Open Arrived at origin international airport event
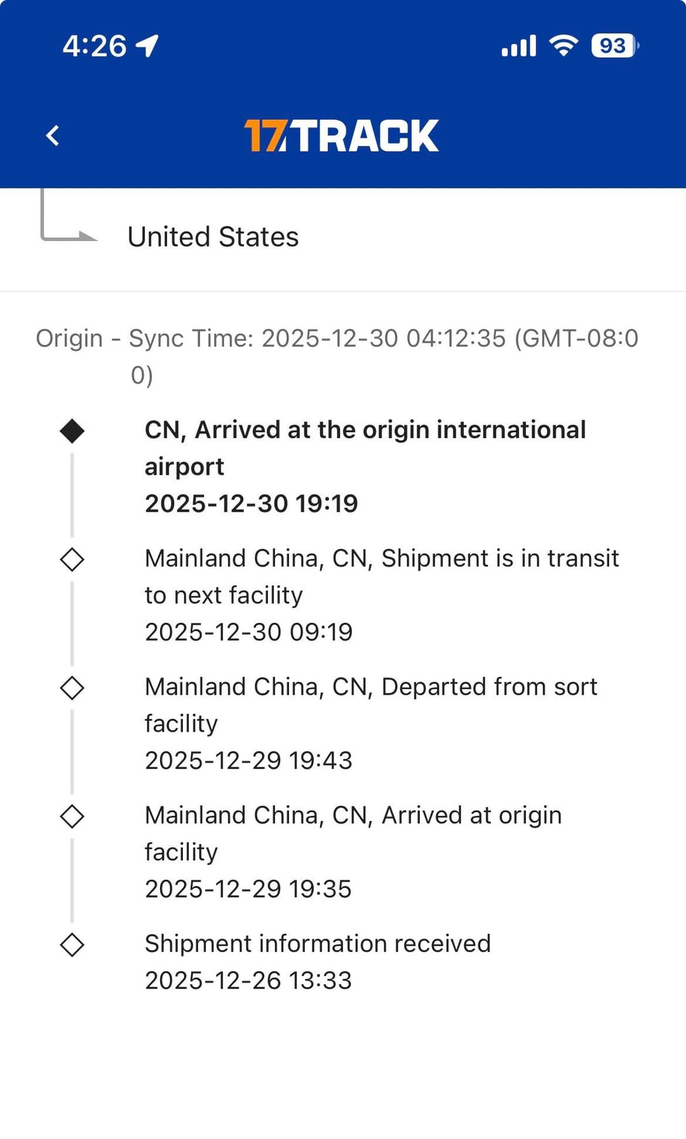The image size is (686, 1139). (x=365, y=447)
